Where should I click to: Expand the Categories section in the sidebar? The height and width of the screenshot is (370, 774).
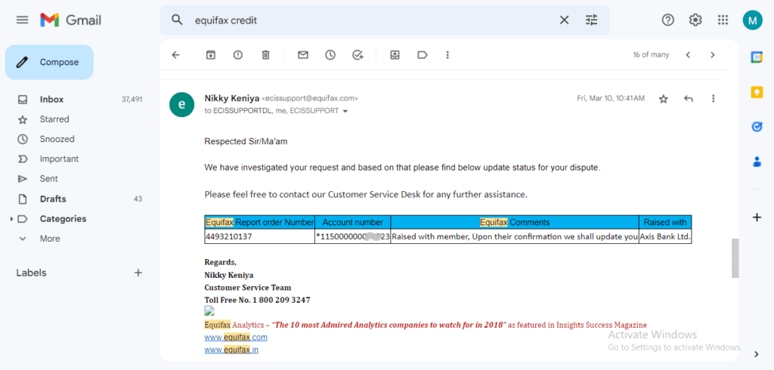(x=12, y=218)
